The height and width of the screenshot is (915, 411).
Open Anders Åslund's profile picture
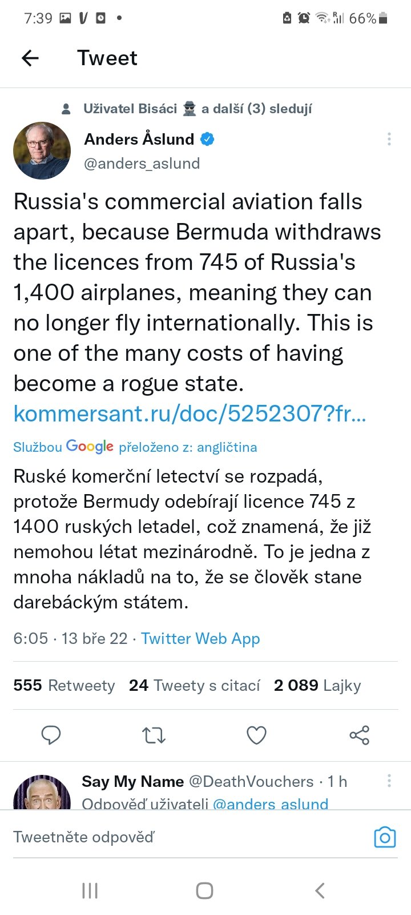42,150
